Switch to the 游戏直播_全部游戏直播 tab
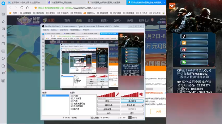The image size is (222, 124). (x=106, y=2)
